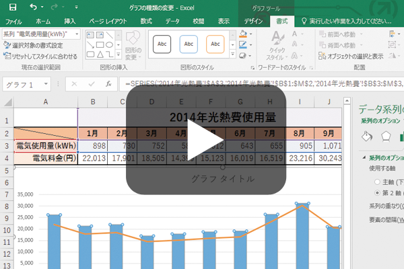Click the vertical scrollbar up arrow
This screenshot has width=404, height=269.
click(x=347, y=101)
